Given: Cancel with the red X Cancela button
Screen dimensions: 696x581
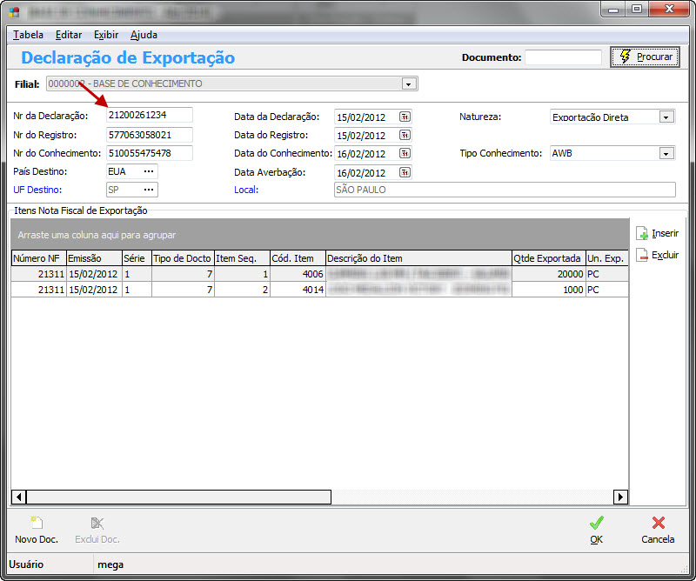Looking at the screenshot, I should point(658,530).
